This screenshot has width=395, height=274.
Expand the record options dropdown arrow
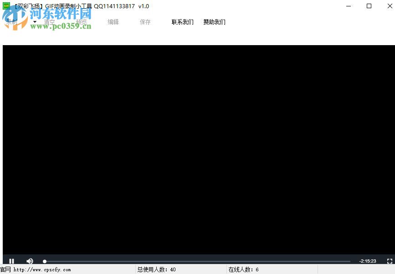34,21
